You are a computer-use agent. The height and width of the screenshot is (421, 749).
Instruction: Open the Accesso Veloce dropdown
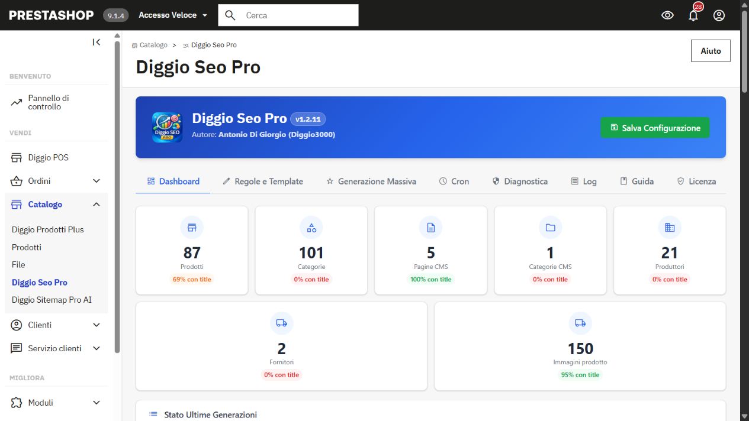click(x=173, y=15)
